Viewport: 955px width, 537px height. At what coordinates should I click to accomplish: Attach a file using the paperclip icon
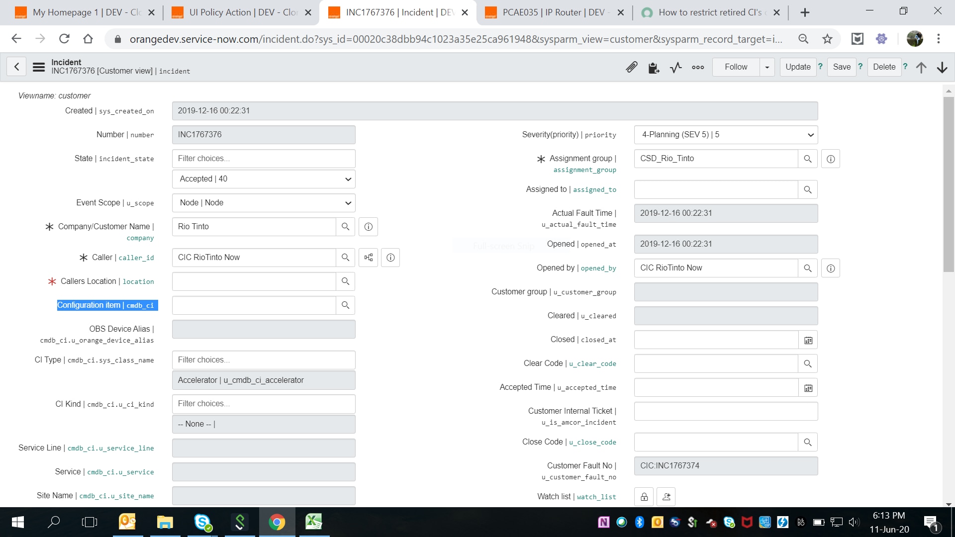coord(632,67)
